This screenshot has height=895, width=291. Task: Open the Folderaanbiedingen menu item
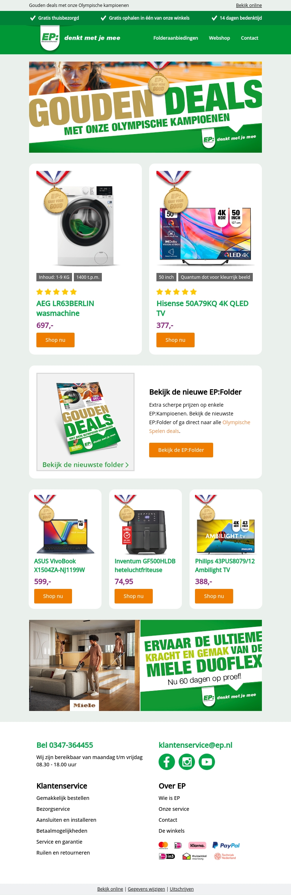pos(176,38)
